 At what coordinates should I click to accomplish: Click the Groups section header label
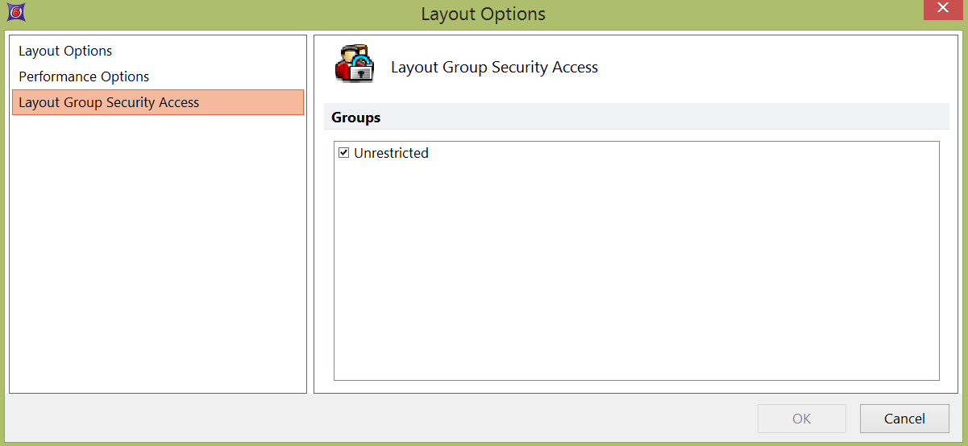(x=356, y=118)
